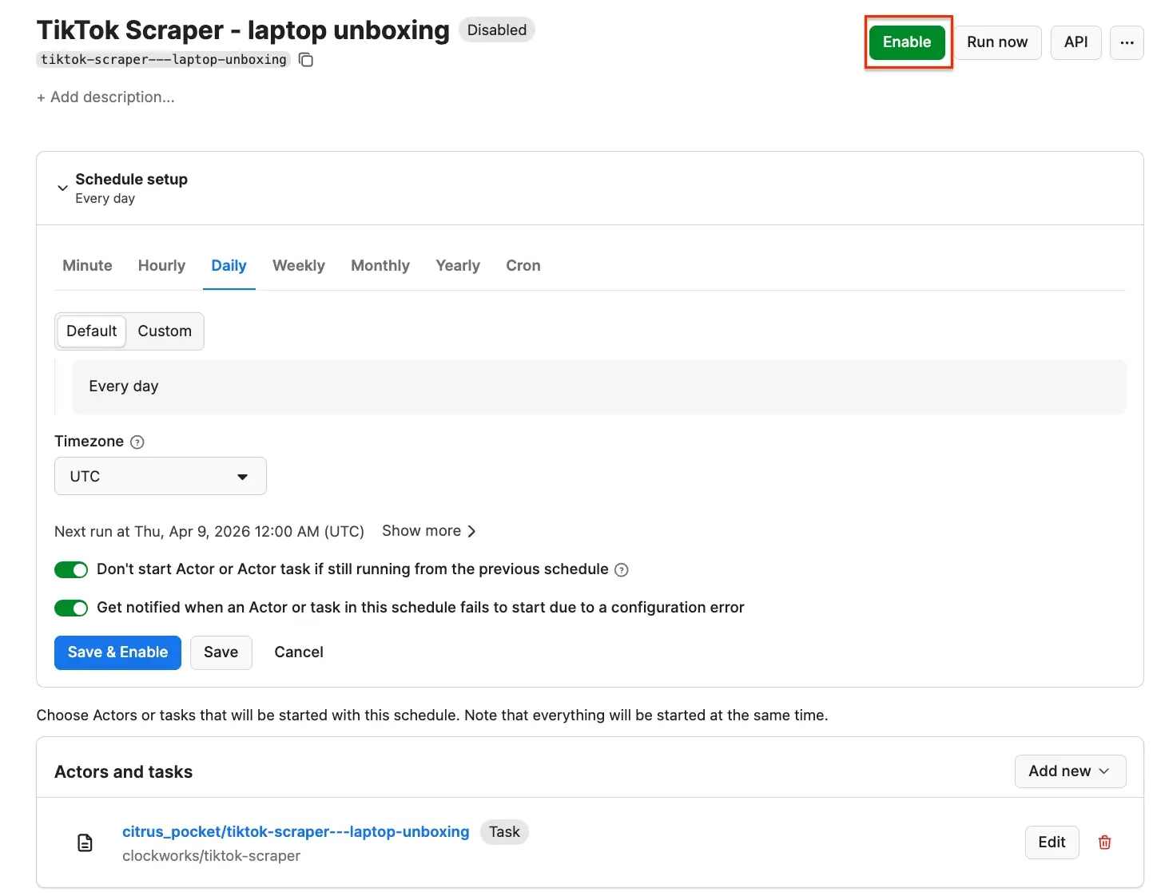Screen dimensions: 1157x896
Task: Click Save & Enable
Action: click(x=117, y=652)
